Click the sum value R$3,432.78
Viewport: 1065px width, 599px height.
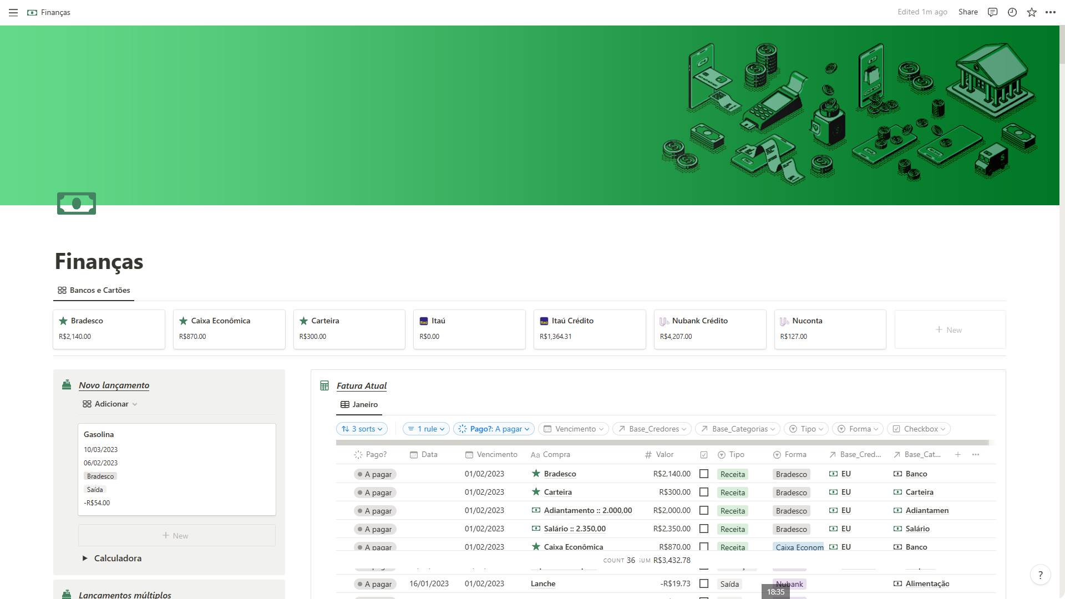pos(672,560)
